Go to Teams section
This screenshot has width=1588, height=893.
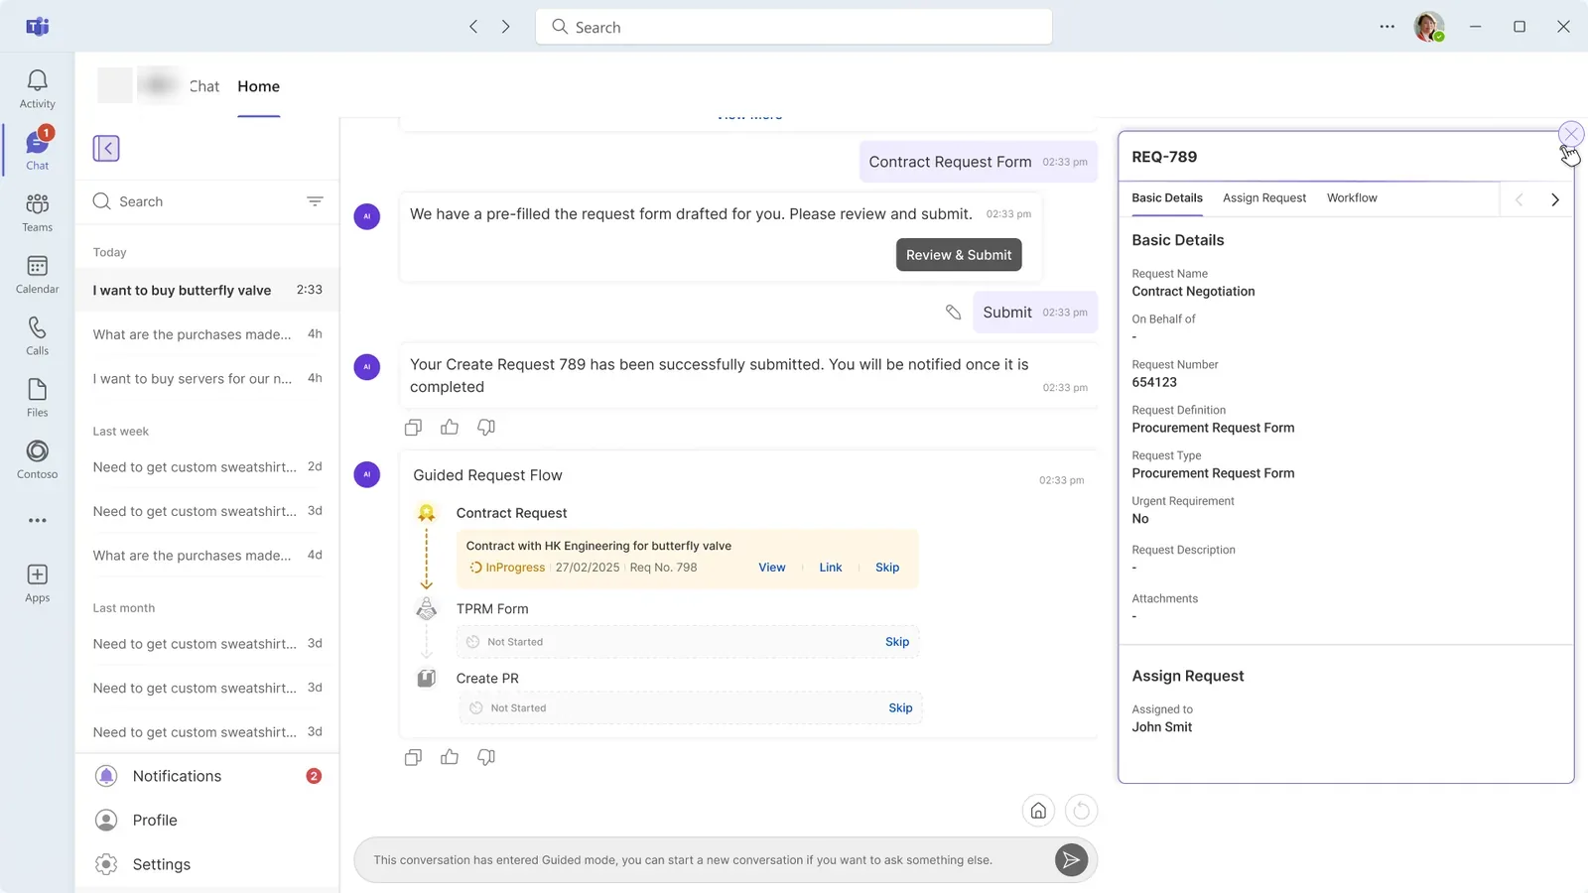coord(37,212)
